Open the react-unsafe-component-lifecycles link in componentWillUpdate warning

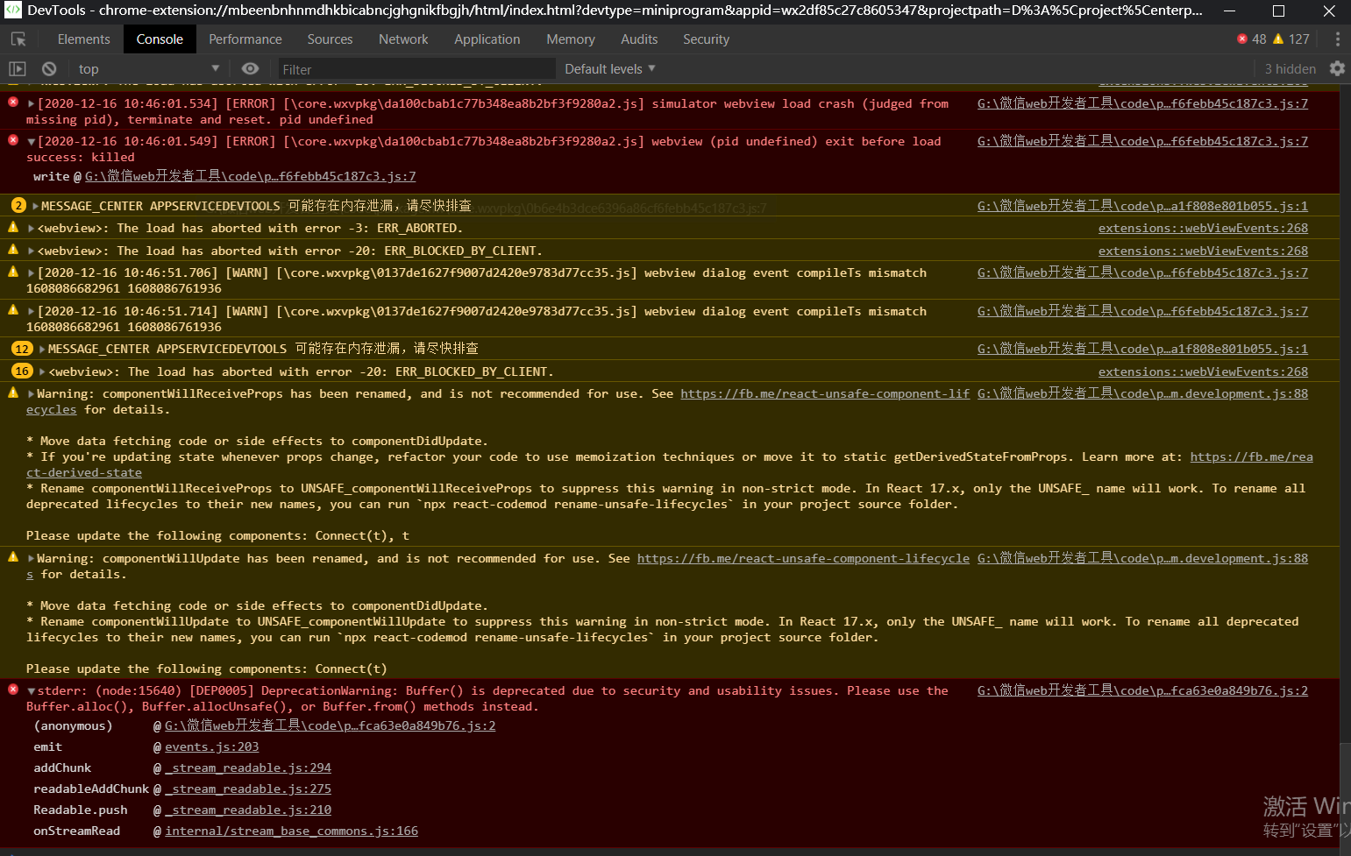point(803,558)
